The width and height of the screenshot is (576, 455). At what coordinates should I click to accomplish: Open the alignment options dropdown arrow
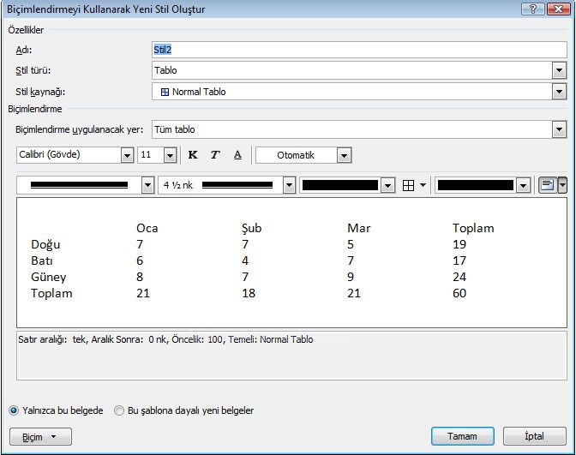[562, 185]
